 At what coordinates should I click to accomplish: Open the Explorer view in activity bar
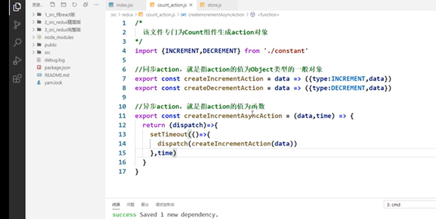click(x=17, y=7)
